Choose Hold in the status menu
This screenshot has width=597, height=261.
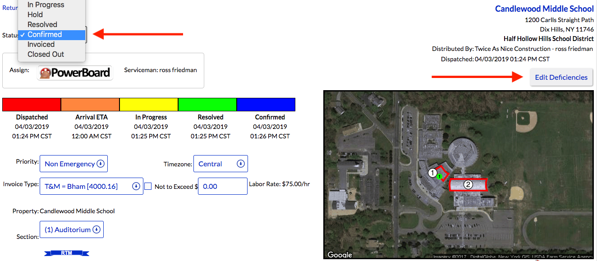[35, 15]
